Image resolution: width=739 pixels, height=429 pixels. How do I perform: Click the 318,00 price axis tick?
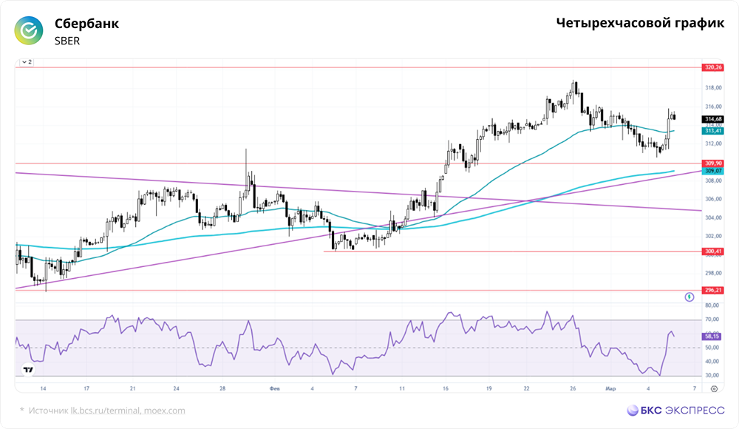[x=713, y=88]
